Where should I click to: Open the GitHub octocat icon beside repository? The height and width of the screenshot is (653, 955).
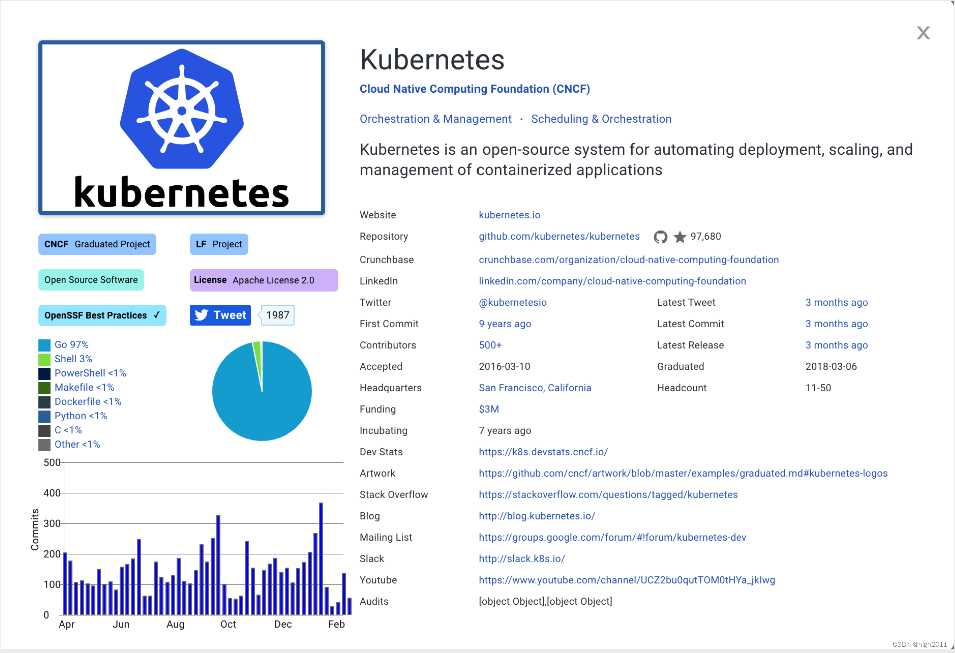(660, 237)
